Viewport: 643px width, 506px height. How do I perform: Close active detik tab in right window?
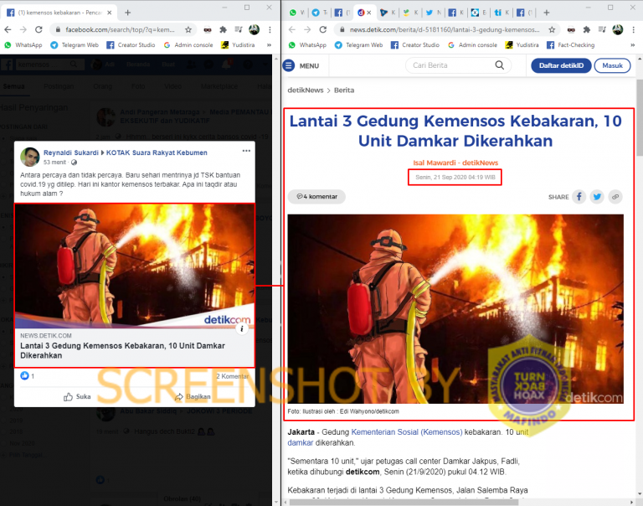[369, 13]
